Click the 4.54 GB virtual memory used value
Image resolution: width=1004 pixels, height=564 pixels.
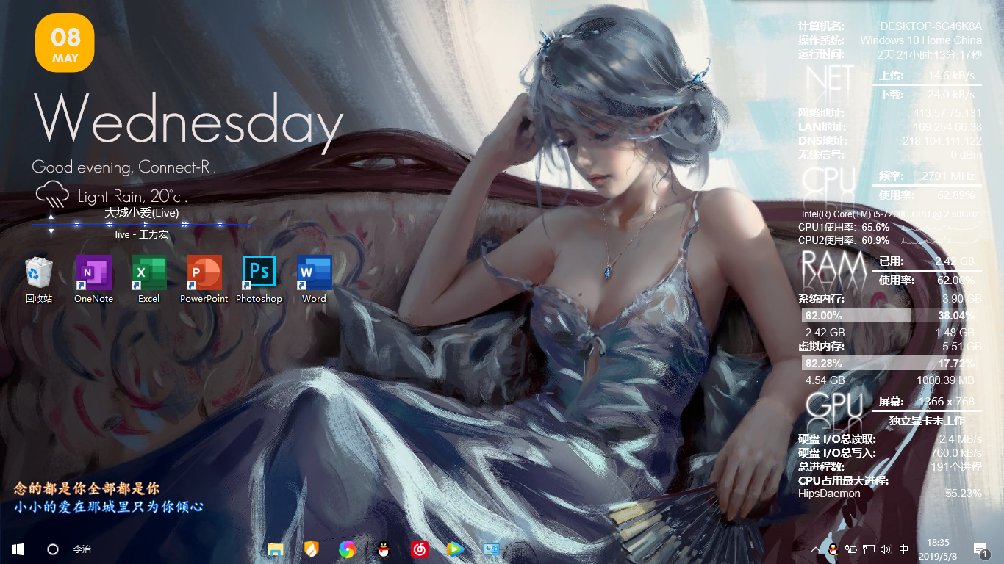pos(825,380)
